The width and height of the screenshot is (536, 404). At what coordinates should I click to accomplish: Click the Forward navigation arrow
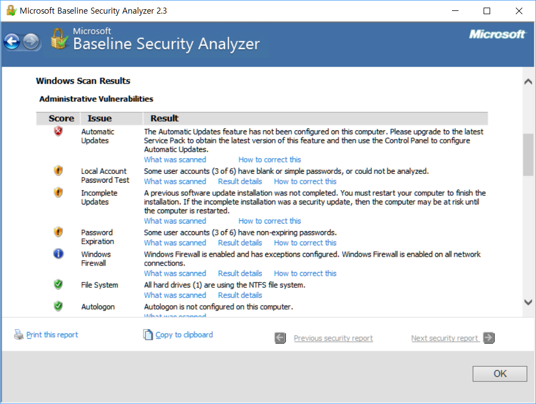(31, 42)
